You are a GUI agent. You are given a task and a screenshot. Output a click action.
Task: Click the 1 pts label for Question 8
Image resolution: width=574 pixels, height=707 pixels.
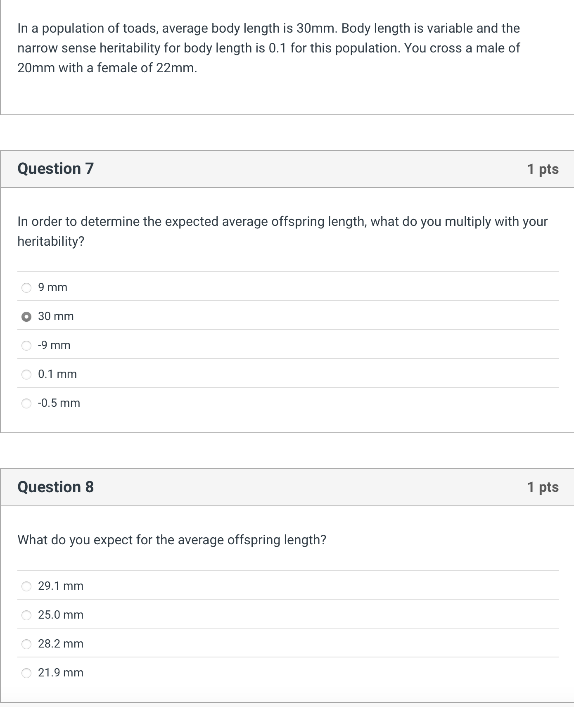pyautogui.click(x=543, y=487)
